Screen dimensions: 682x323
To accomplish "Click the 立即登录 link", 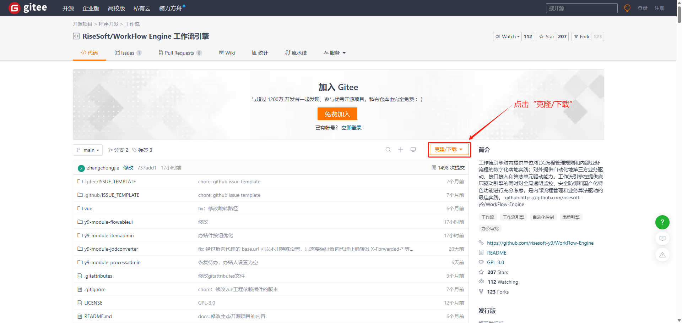I will point(352,128).
